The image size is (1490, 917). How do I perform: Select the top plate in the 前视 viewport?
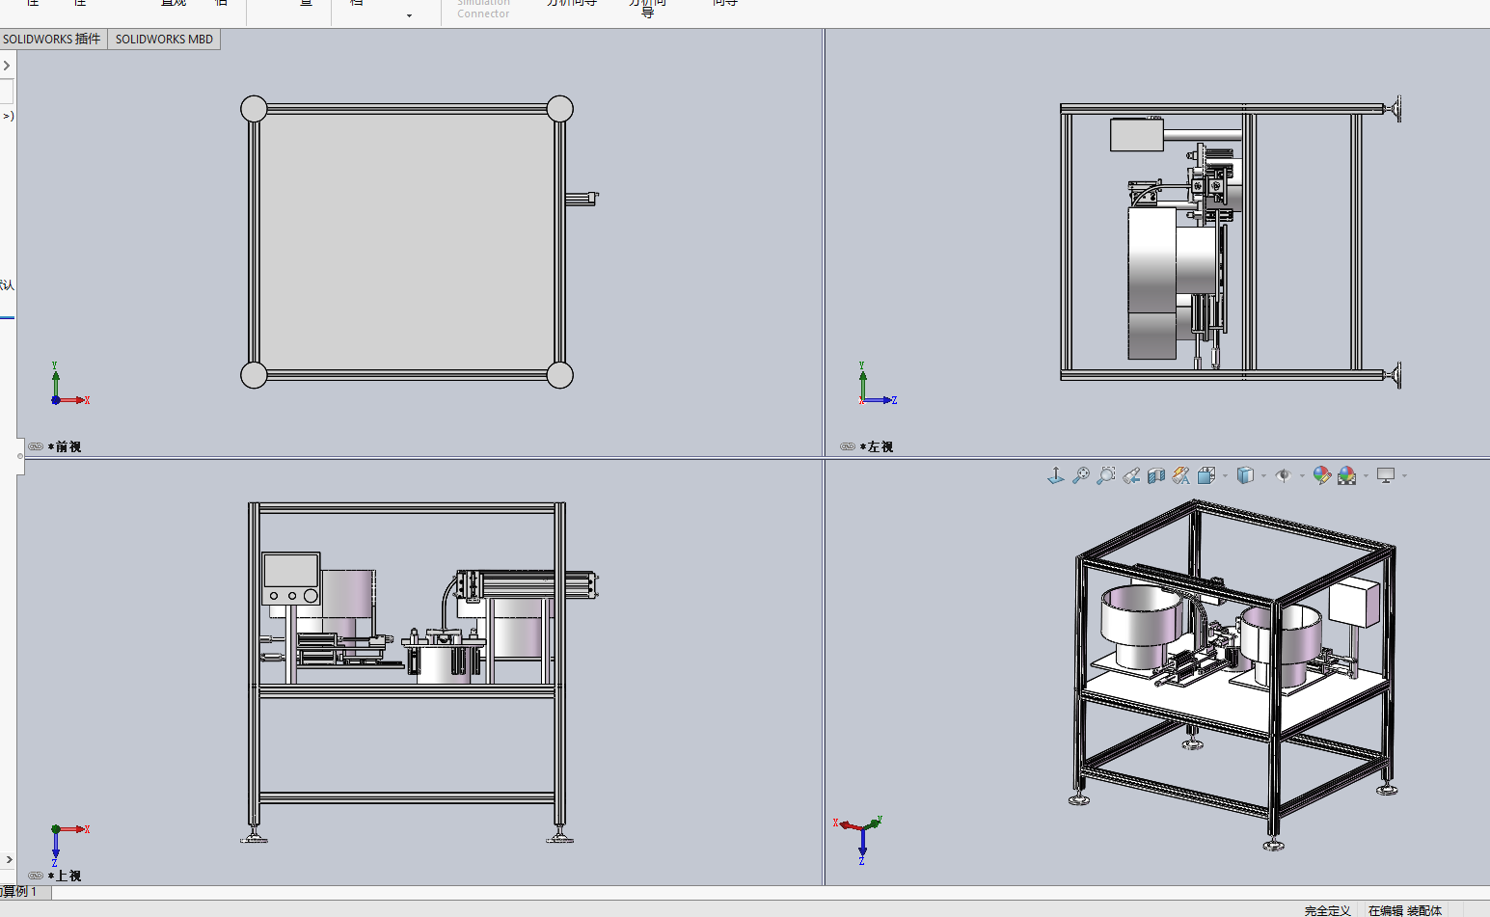point(406,241)
